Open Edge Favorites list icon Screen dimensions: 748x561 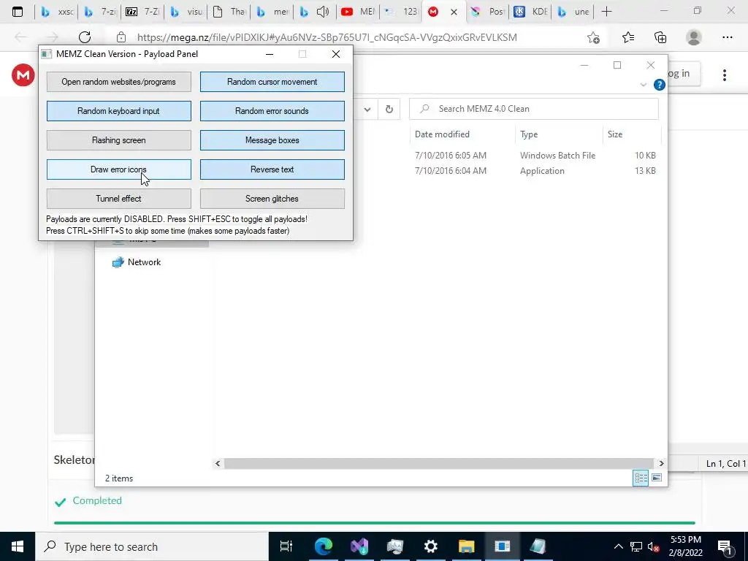[x=627, y=37]
